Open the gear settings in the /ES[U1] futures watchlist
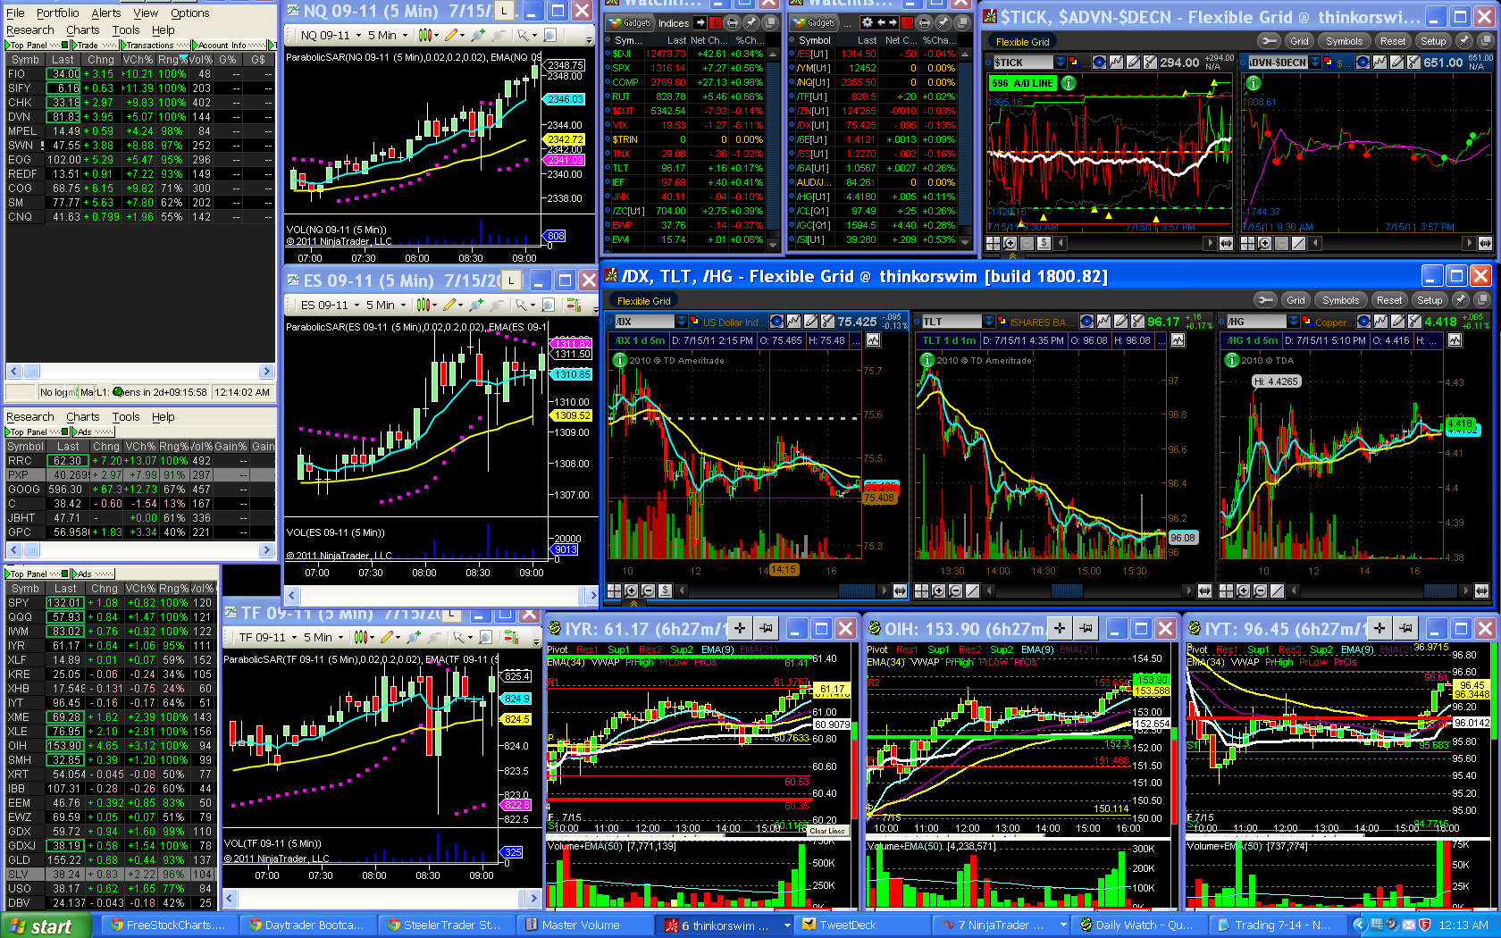This screenshot has width=1501, height=938. [867, 22]
